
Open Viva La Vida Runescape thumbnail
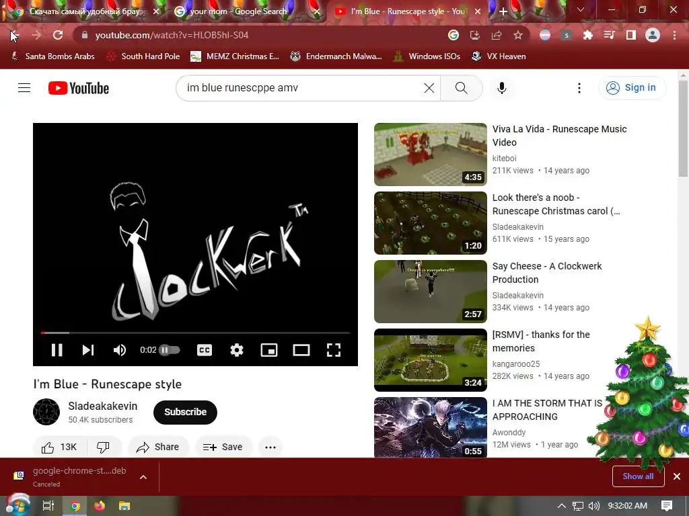click(430, 155)
